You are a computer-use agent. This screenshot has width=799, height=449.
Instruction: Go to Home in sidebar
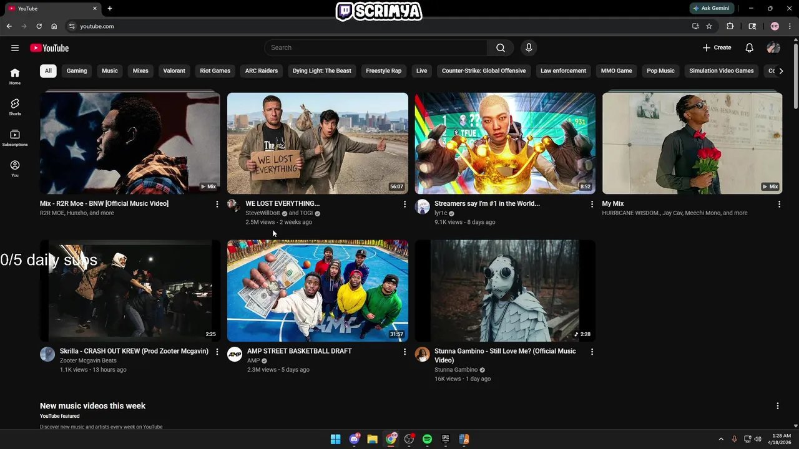point(15,77)
